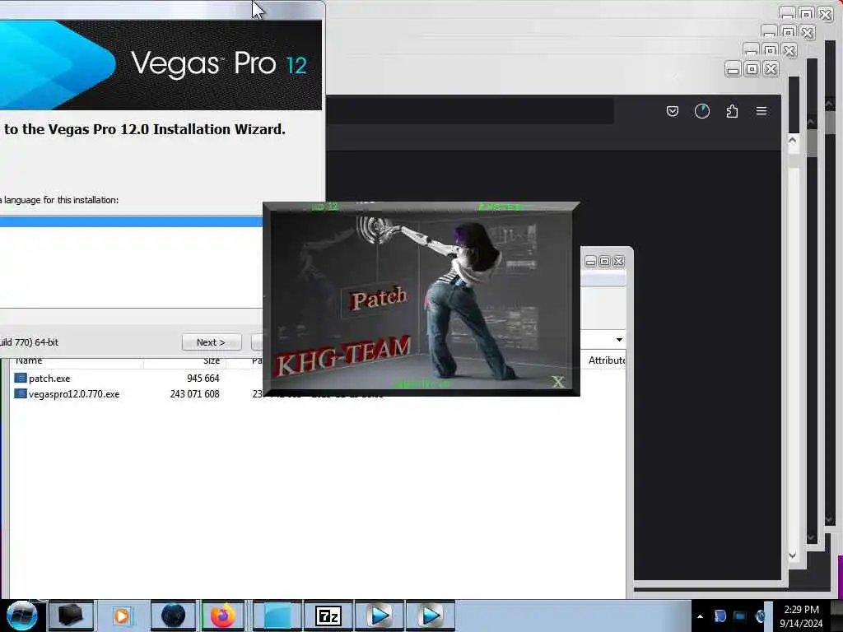This screenshot has width=843, height=632.
Task: Open the Firefox extensions puzzle icon
Action: click(732, 111)
